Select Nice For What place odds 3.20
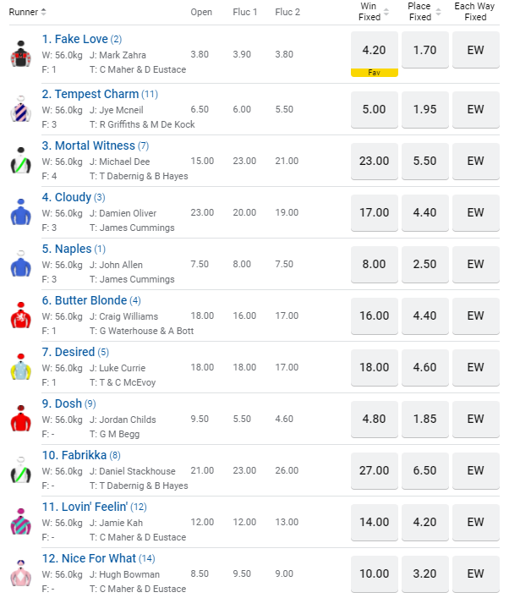Image resolution: width=509 pixels, height=598 pixels. coord(424,573)
